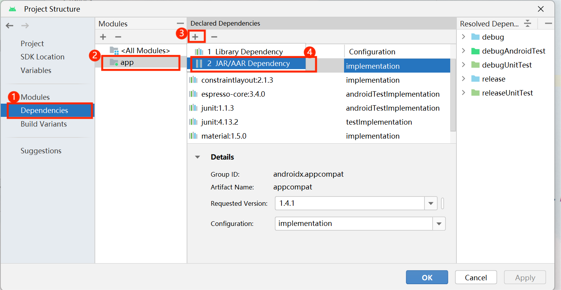Screen dimensions: 561x290
Task: Collapse the Details section triangle
Action: pyautogui.click(x=197, y=157)
